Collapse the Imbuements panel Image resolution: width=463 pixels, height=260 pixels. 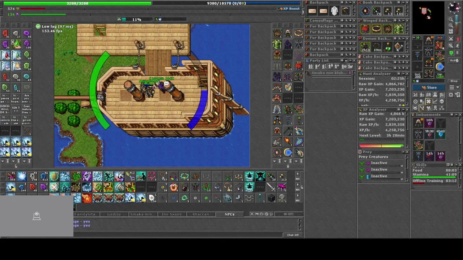coord(456,114)
